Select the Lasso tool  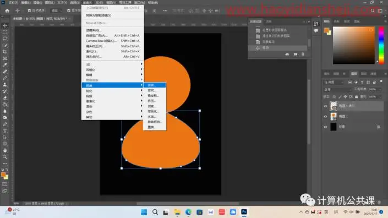[5, 39]
